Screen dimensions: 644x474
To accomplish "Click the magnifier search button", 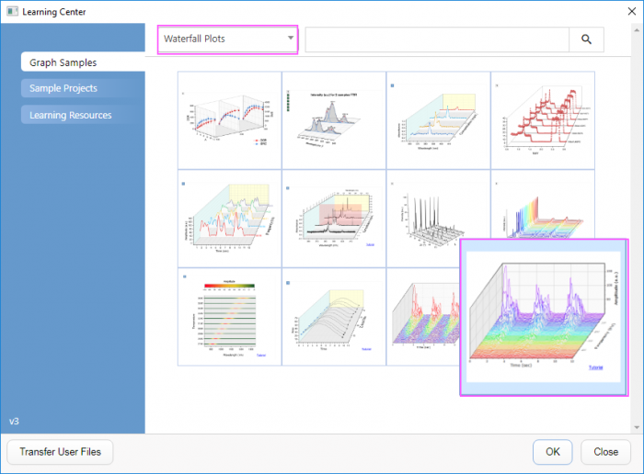I will click(586, 39).
